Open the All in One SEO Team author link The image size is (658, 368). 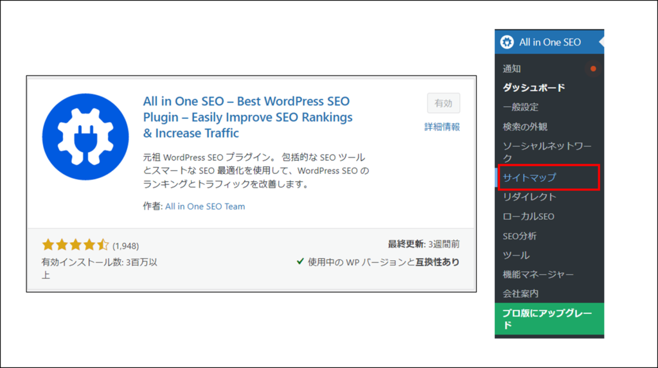[205, 206]
